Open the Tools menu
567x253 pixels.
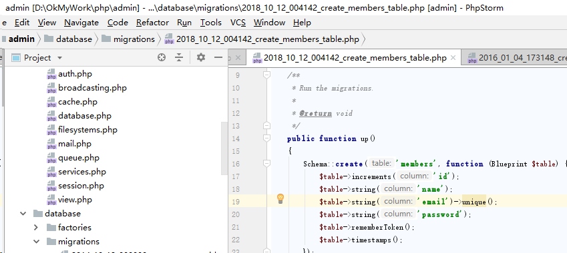pos(211,23)
